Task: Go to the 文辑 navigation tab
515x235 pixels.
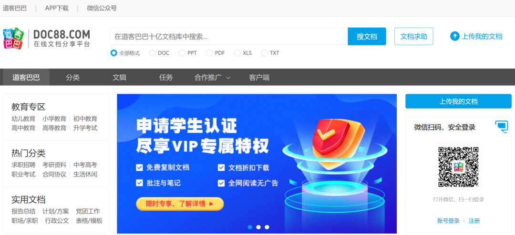Action: pos(119,78)
